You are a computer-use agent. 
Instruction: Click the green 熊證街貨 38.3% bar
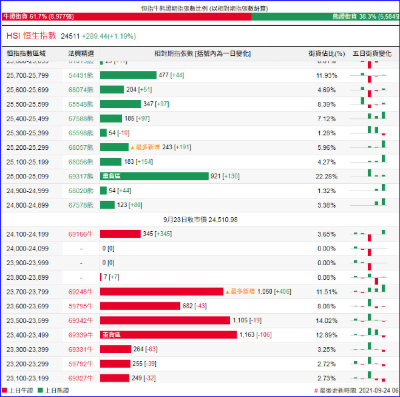click(325, 17)
